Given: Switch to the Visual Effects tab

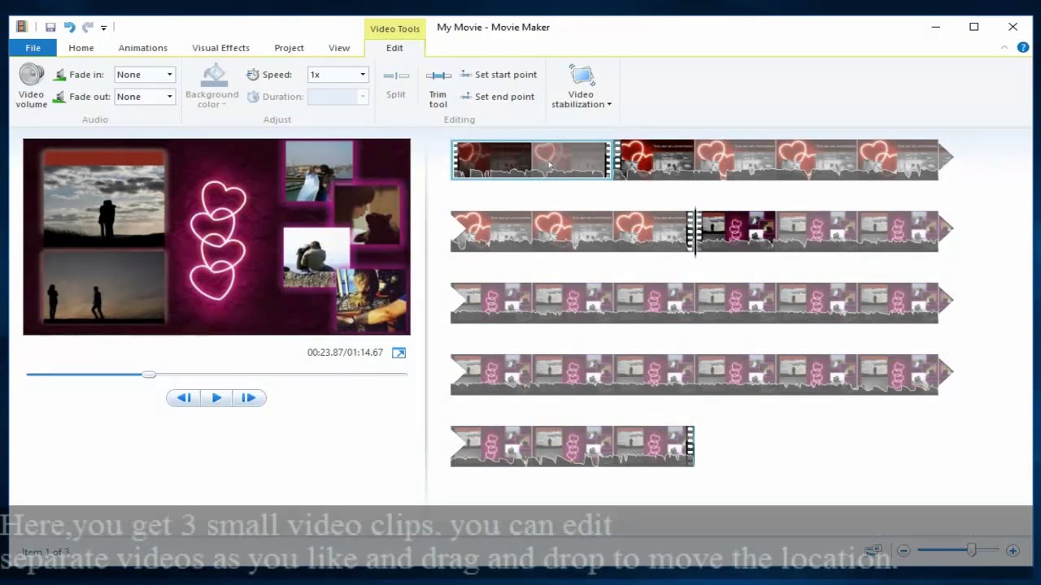Looking at the screenshot, I should point(220,48).
